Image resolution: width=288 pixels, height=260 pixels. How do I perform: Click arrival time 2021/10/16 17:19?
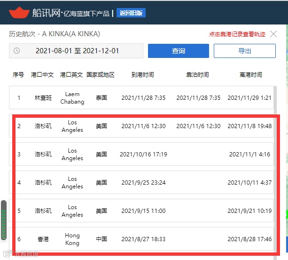tap(143, 154)
